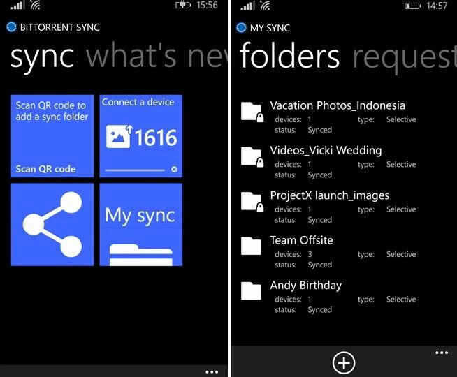Tap the 15:56 clock
The image size is (457, 377).
click(207, 5)
